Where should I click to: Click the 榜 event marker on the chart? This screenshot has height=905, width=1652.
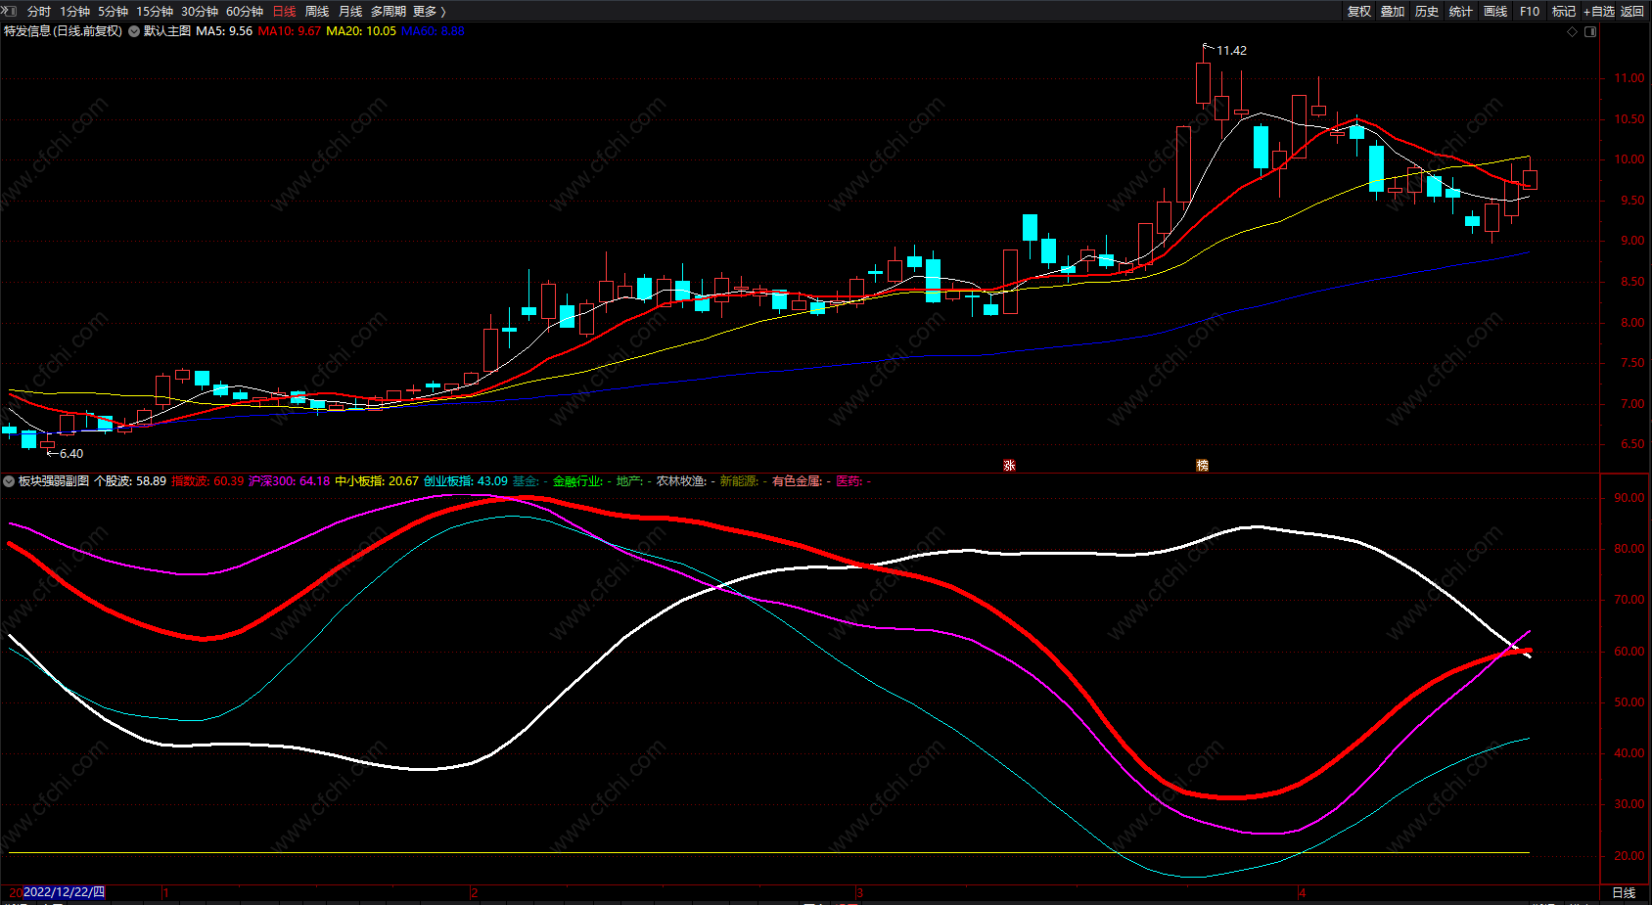pyautogui.click(x=1202, y=465)
